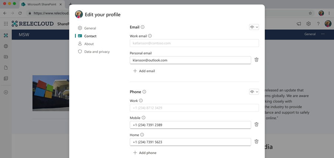The height and width of the screenshot is (158, 334).
Task: Open SharePoint settings gear
Action: tap(308, 24)
